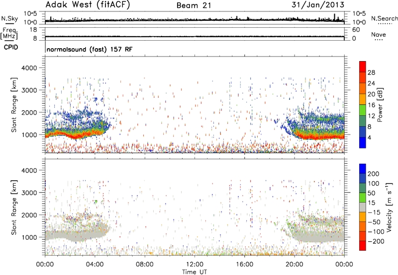Click the '12' tick on Power colorbar
The image size is (398, 275).
click(371, 116)
